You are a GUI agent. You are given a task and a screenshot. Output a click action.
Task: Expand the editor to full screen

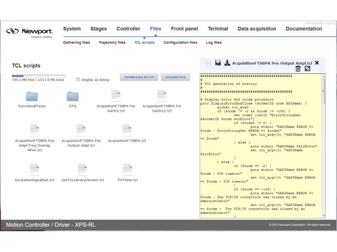click(308, 69)
